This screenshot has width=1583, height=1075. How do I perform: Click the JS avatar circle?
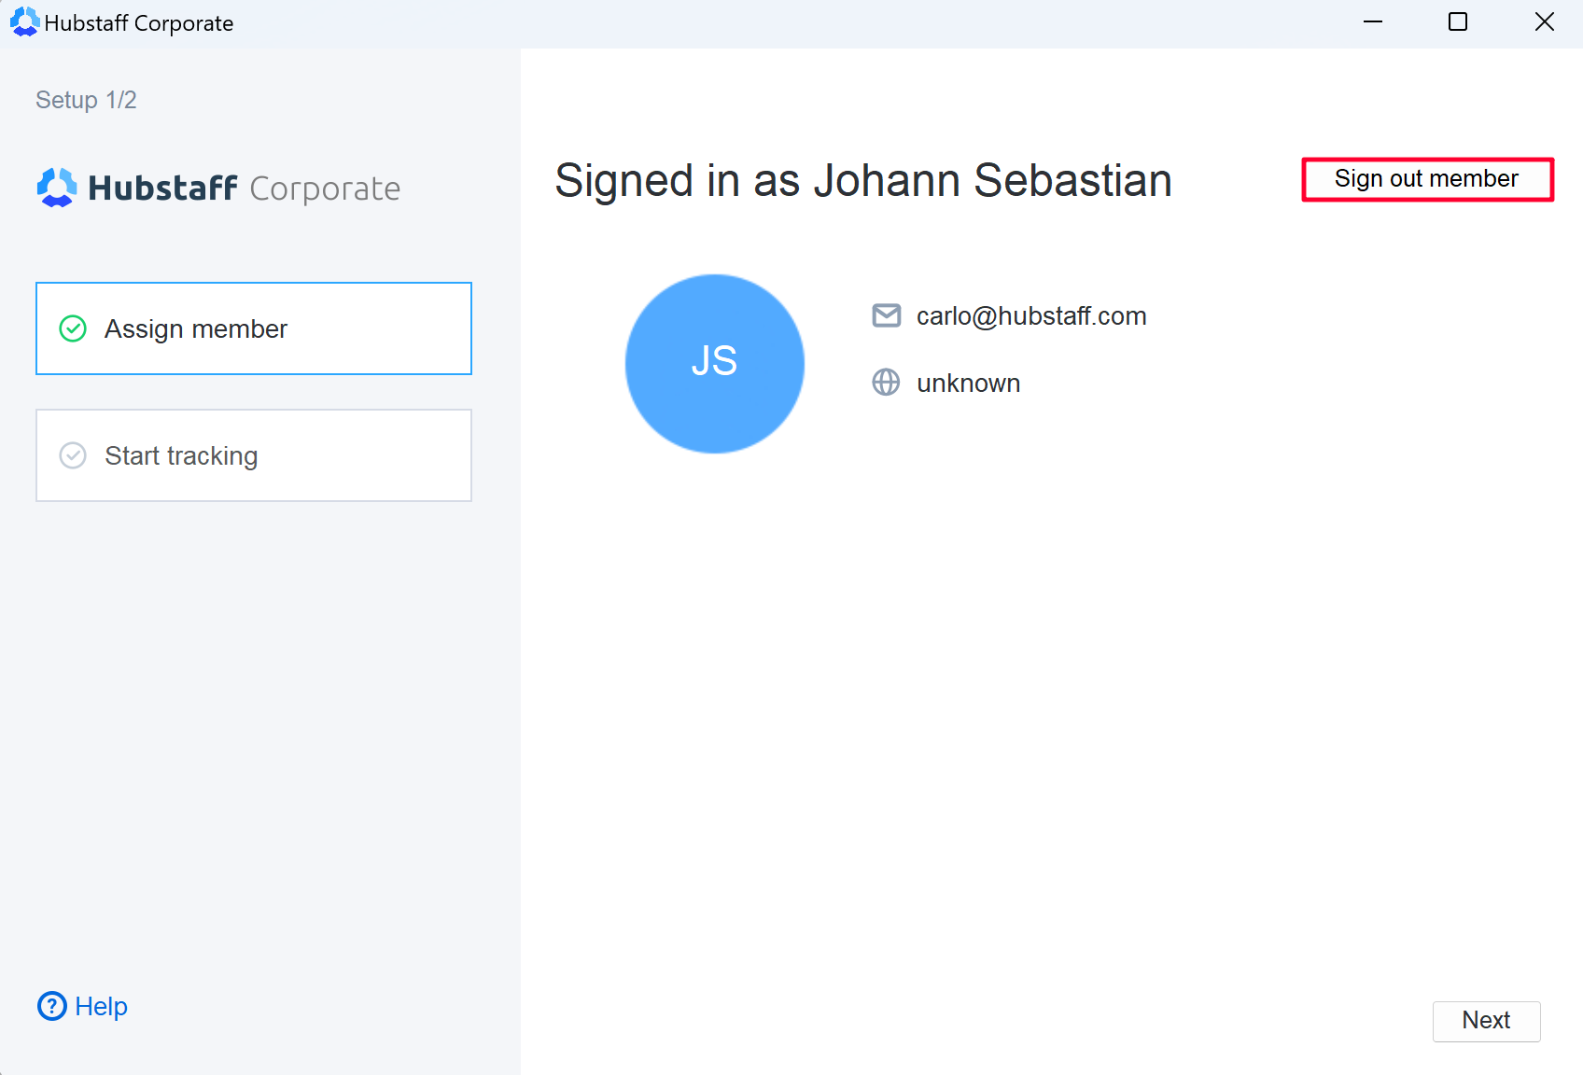(715, 363)
